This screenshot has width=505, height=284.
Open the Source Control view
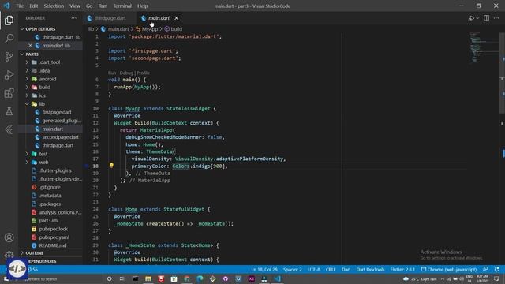(x=9, y=57)
